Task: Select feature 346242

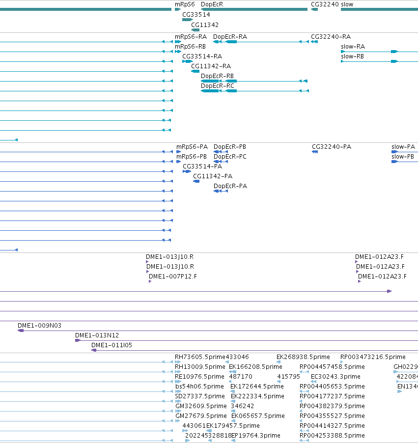Action: click(243, 406)
